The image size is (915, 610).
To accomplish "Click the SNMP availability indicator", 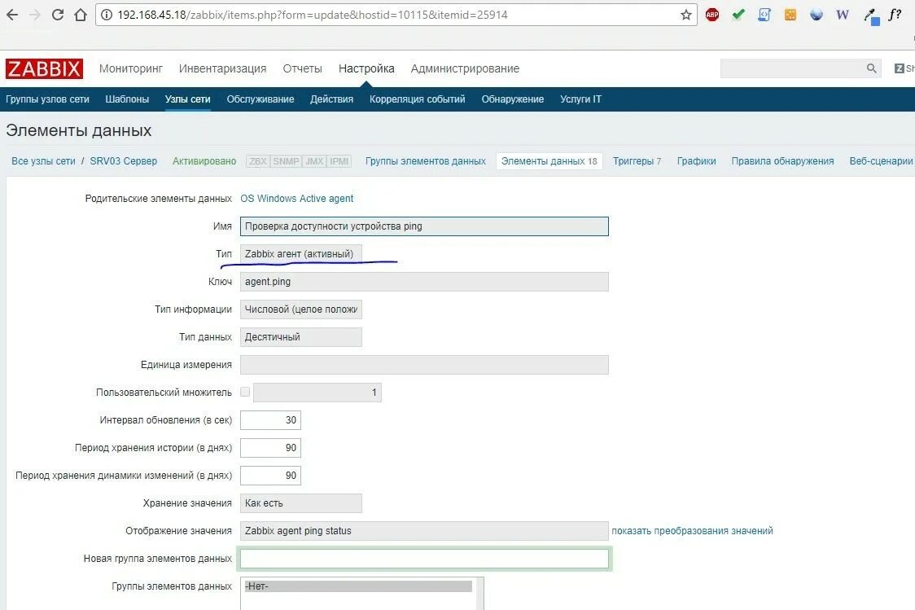I will tap(286, 161).
